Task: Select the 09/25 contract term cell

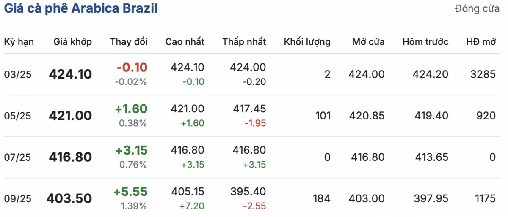Action: (18, 198)
